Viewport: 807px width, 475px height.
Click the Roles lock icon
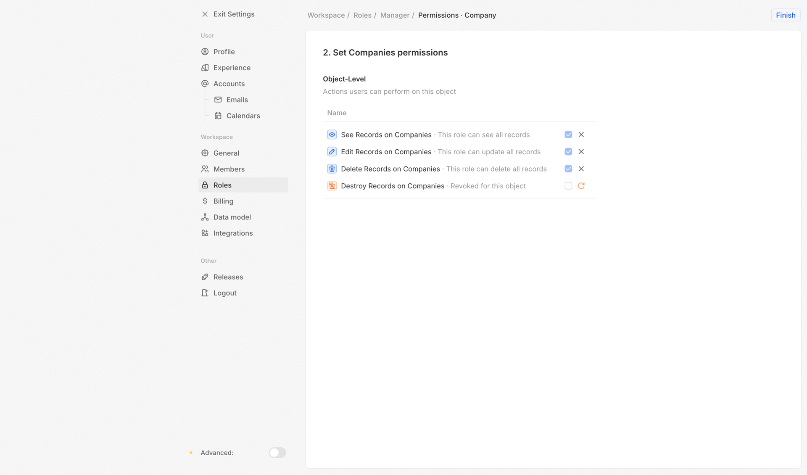coord(205,185)
